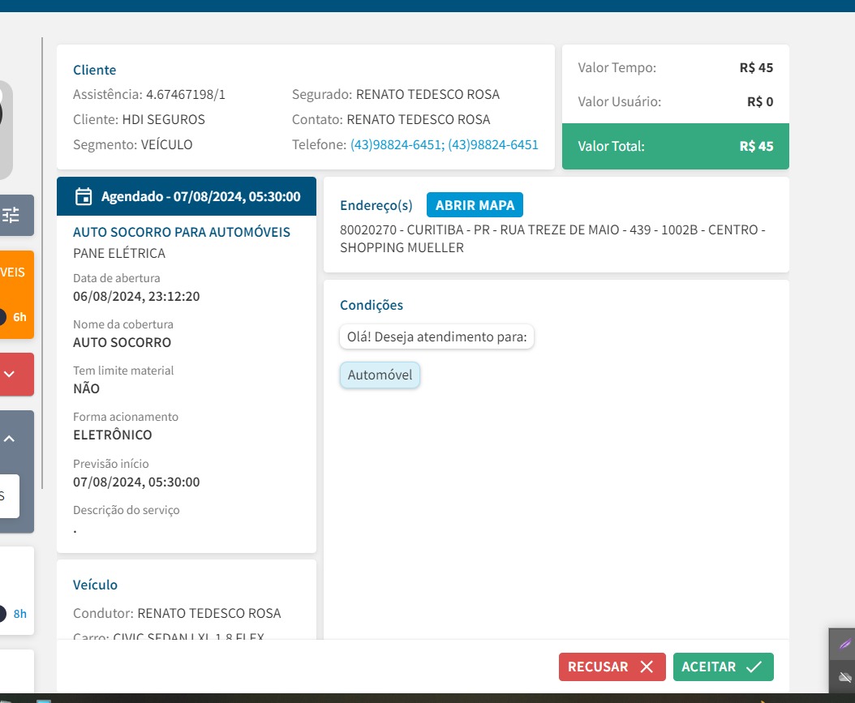Call second phone number after semicolon
The image size is (855, 703).
pyautogui.click(x=493, y=144)
